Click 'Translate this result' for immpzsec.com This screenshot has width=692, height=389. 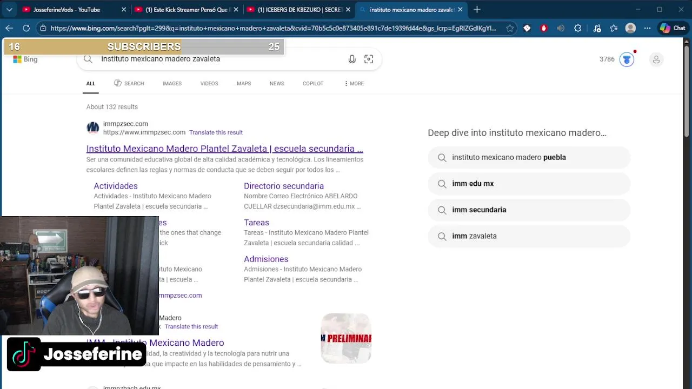point(216,132)
